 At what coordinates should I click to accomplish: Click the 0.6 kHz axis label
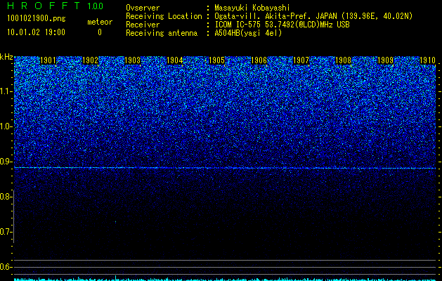pyautogui.click(x=6, y=267)
